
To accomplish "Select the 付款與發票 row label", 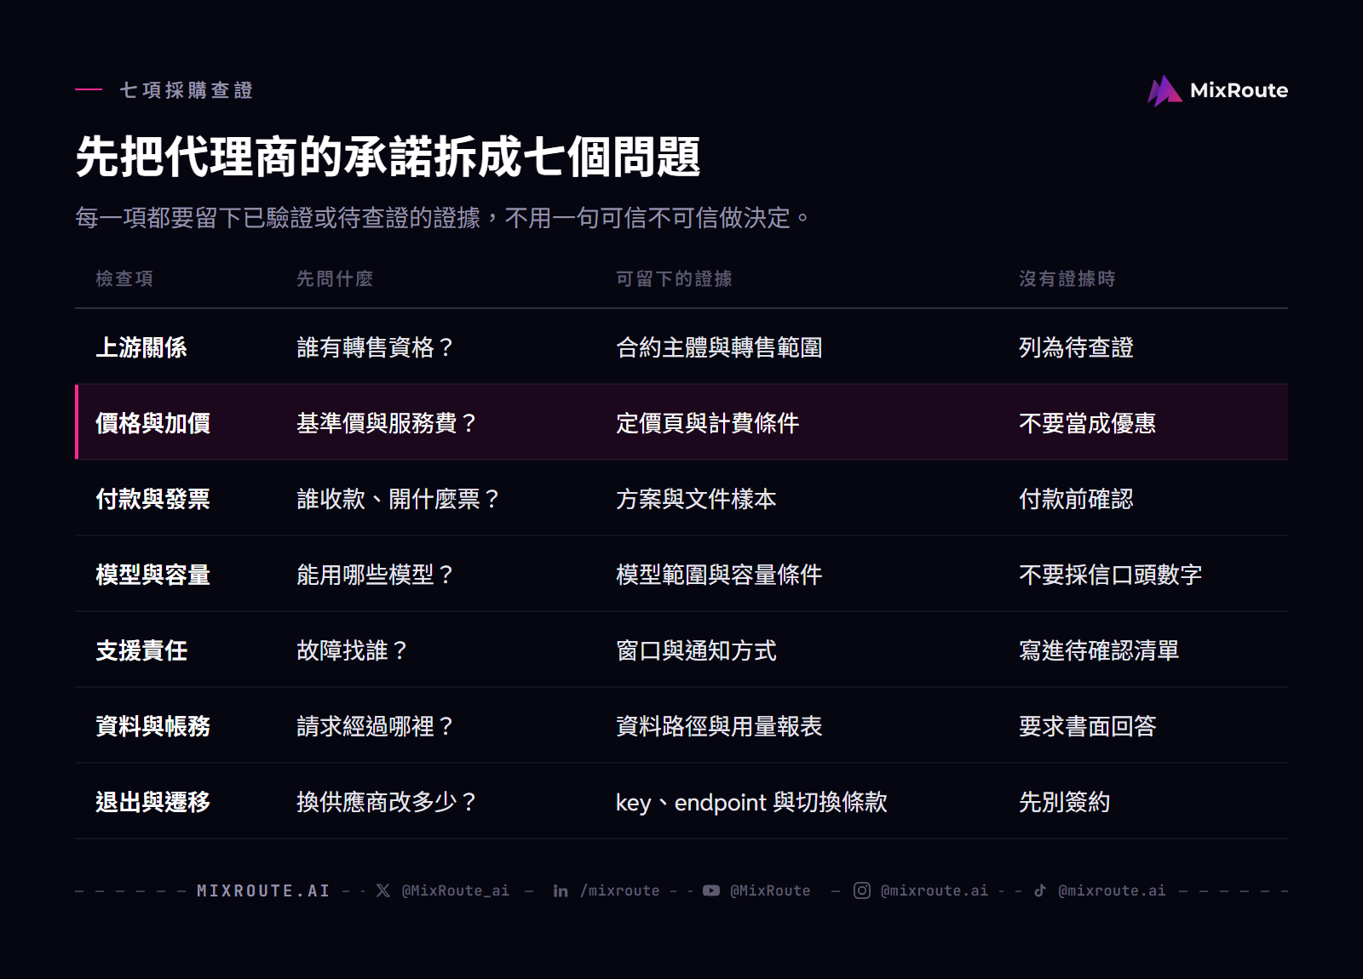I will coord(153,499).
